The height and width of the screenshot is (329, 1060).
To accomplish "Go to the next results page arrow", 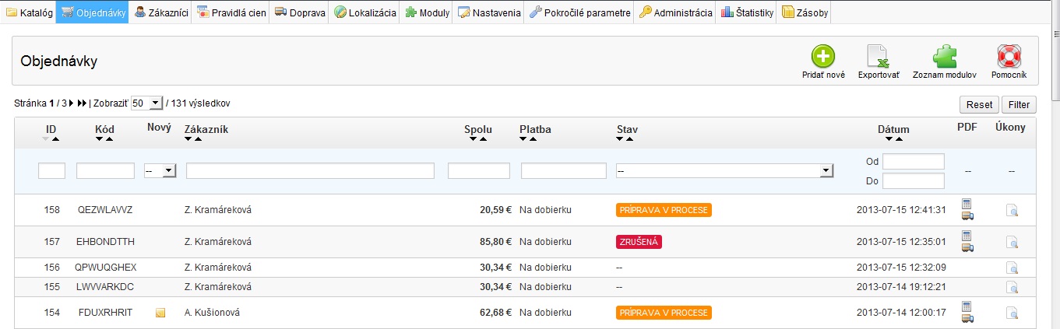I will coord(69,103).
